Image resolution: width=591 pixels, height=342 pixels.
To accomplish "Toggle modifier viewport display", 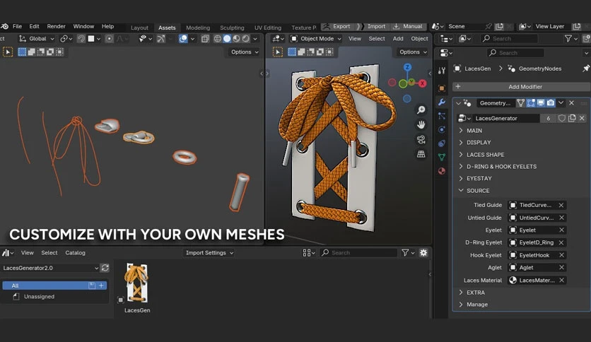I will click(x=541, y=103).
